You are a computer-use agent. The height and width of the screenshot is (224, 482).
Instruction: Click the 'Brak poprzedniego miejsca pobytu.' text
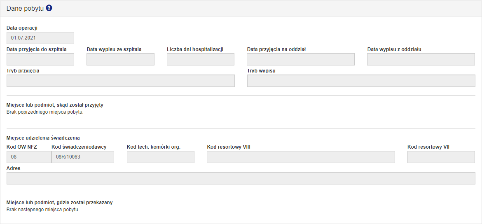coord(45,112)
